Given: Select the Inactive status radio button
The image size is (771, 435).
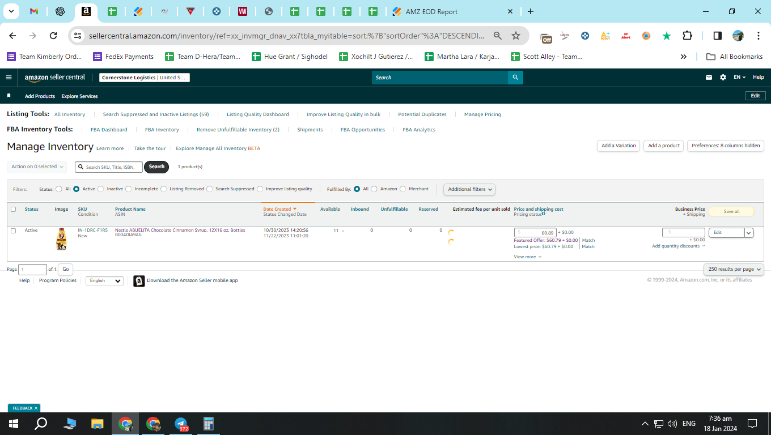Looking at the screenshot, I should pos(101,189).
